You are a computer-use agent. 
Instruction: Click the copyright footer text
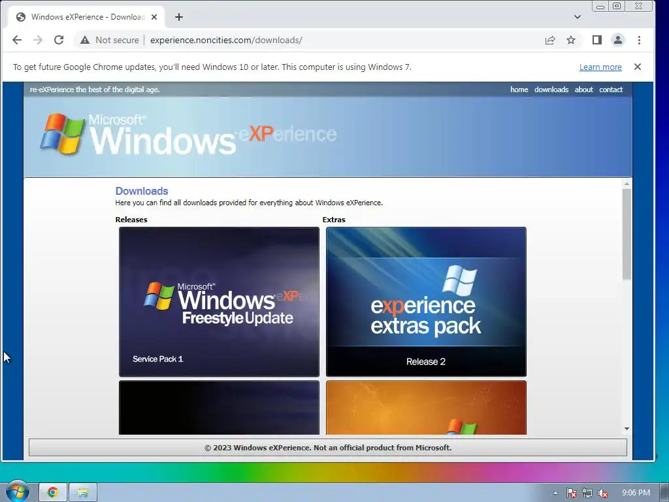point(328,448)
